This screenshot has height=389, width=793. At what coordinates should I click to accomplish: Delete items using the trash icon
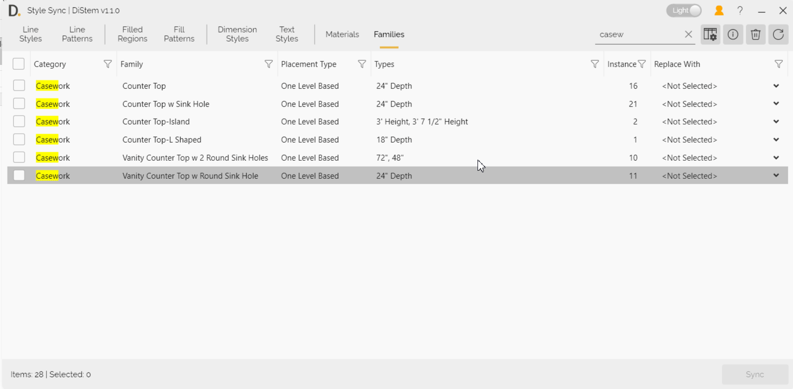(x=755, y=34)
